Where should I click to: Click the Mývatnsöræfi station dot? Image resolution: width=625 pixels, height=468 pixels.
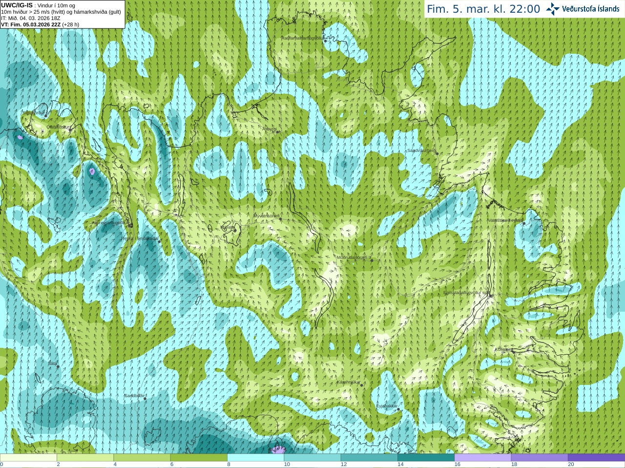[280, 219]
